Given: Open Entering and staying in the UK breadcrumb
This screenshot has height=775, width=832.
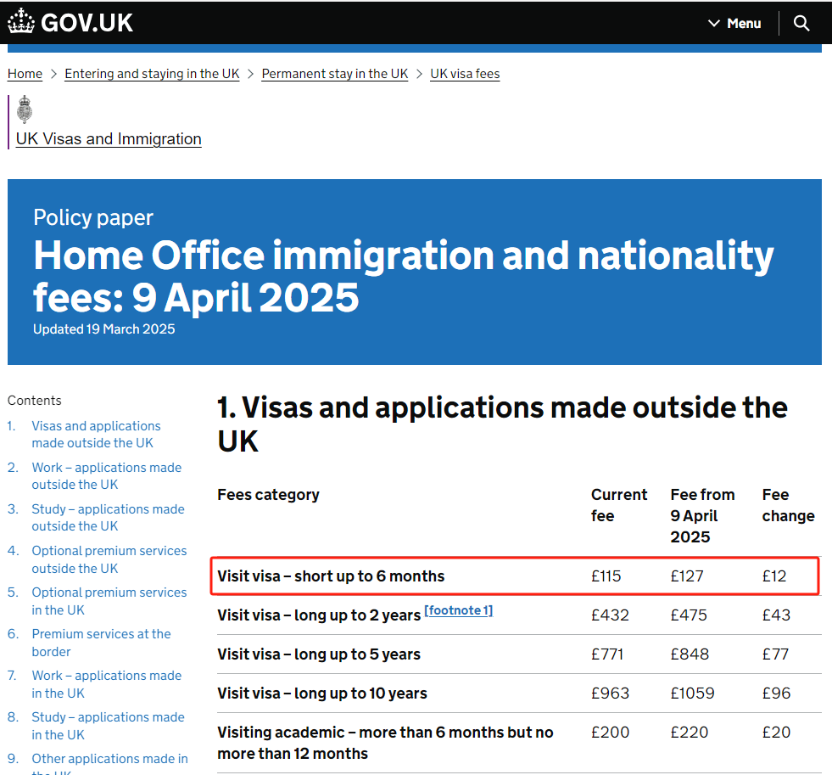Looking at the screenshot, I should 152,74.
